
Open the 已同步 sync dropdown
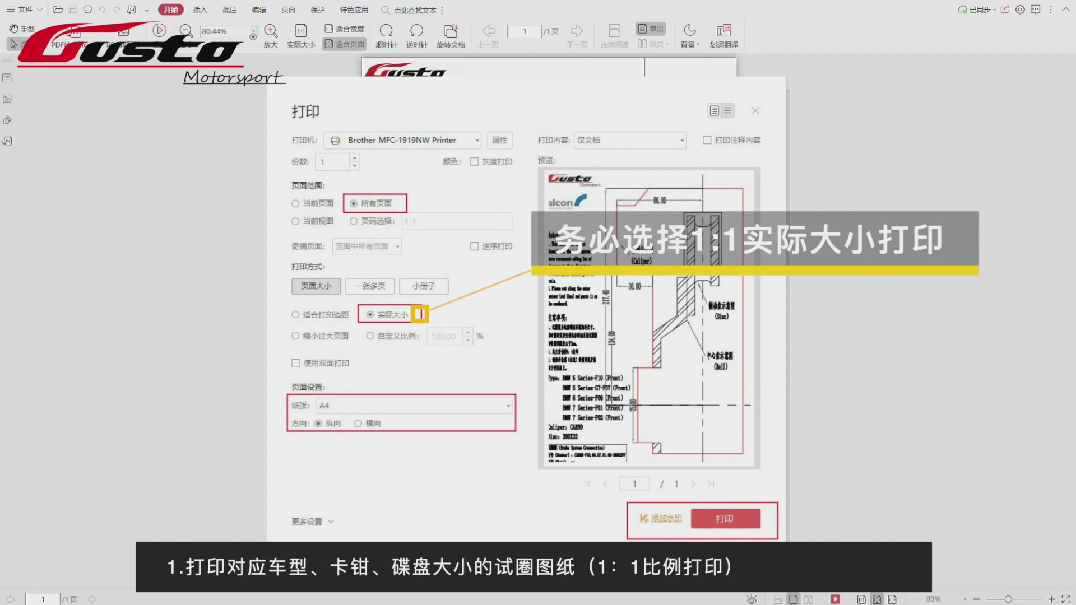tap(977, 10)
